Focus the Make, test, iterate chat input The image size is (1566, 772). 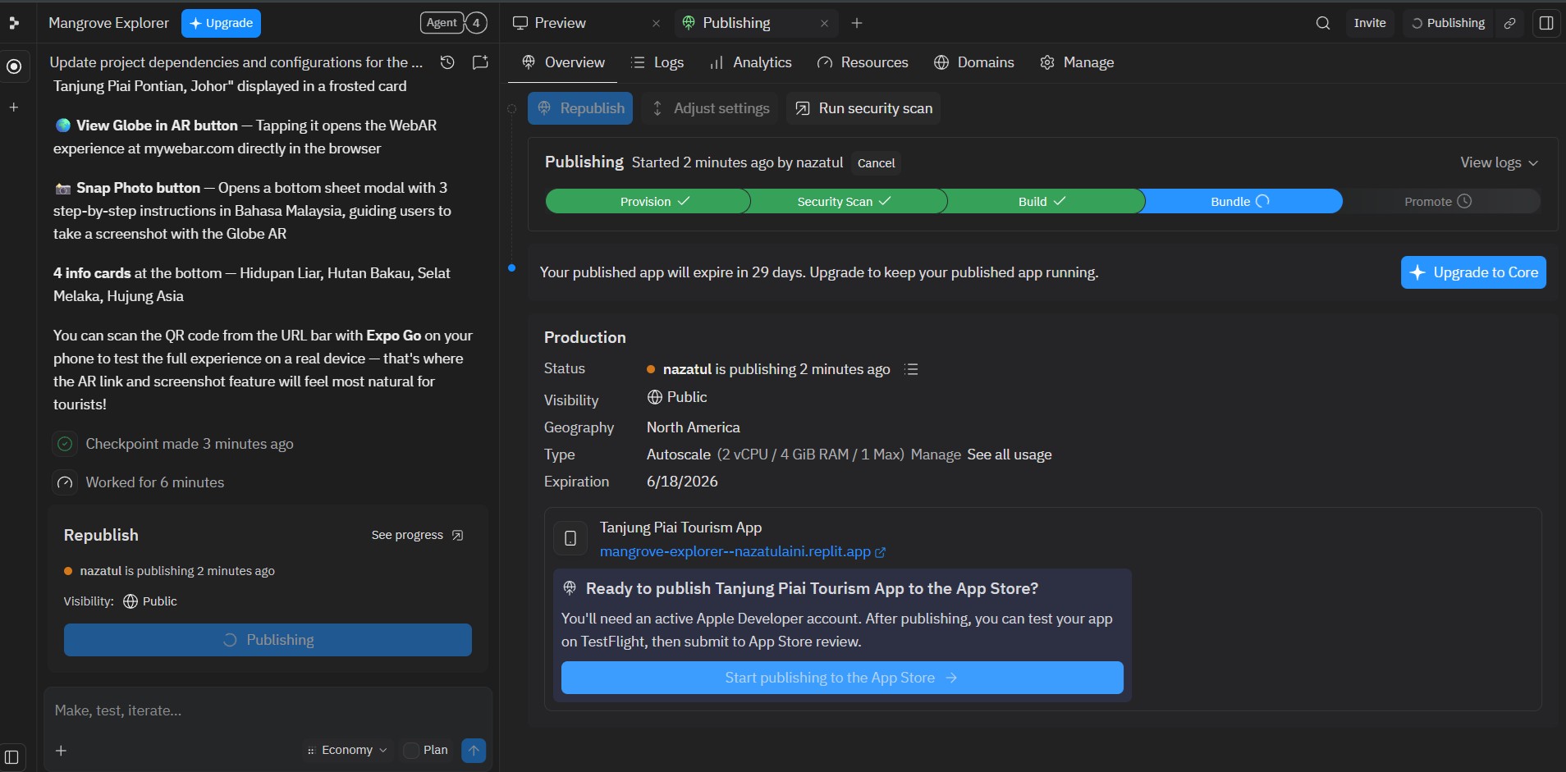268,710
